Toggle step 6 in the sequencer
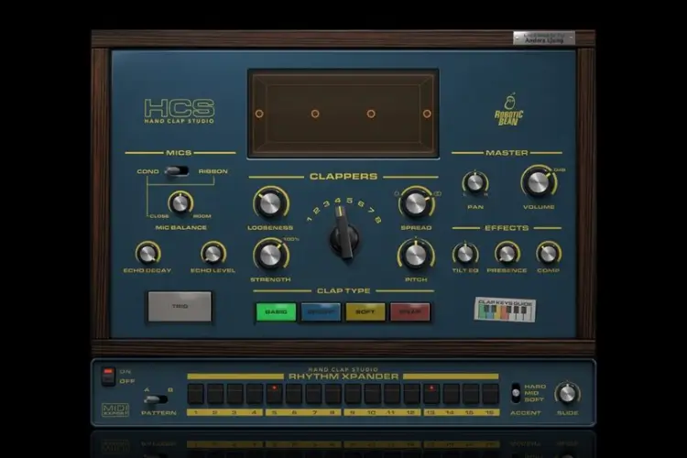The image size is (687, 458). click(294, 394)
